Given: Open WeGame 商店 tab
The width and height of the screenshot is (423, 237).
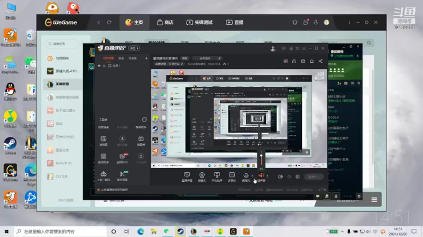Looking at the screenshot, I should tap(165, 22).
